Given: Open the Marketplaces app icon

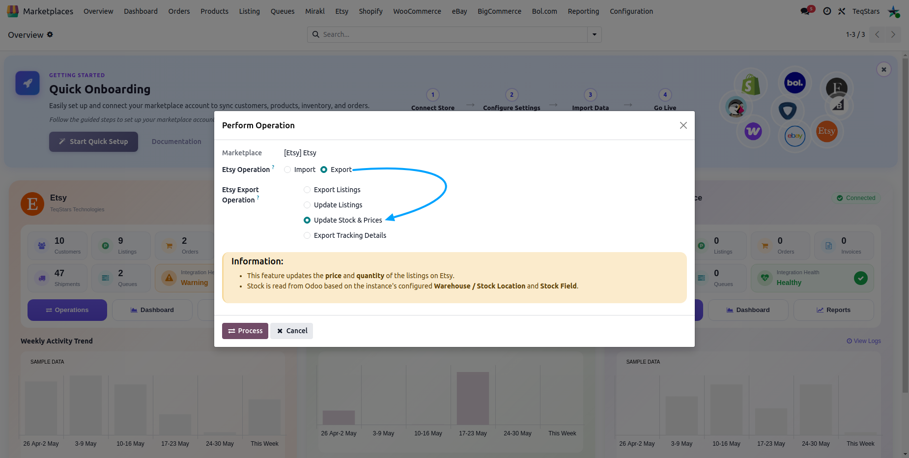Looking at the screenshot, I should [x=13, y=11].
